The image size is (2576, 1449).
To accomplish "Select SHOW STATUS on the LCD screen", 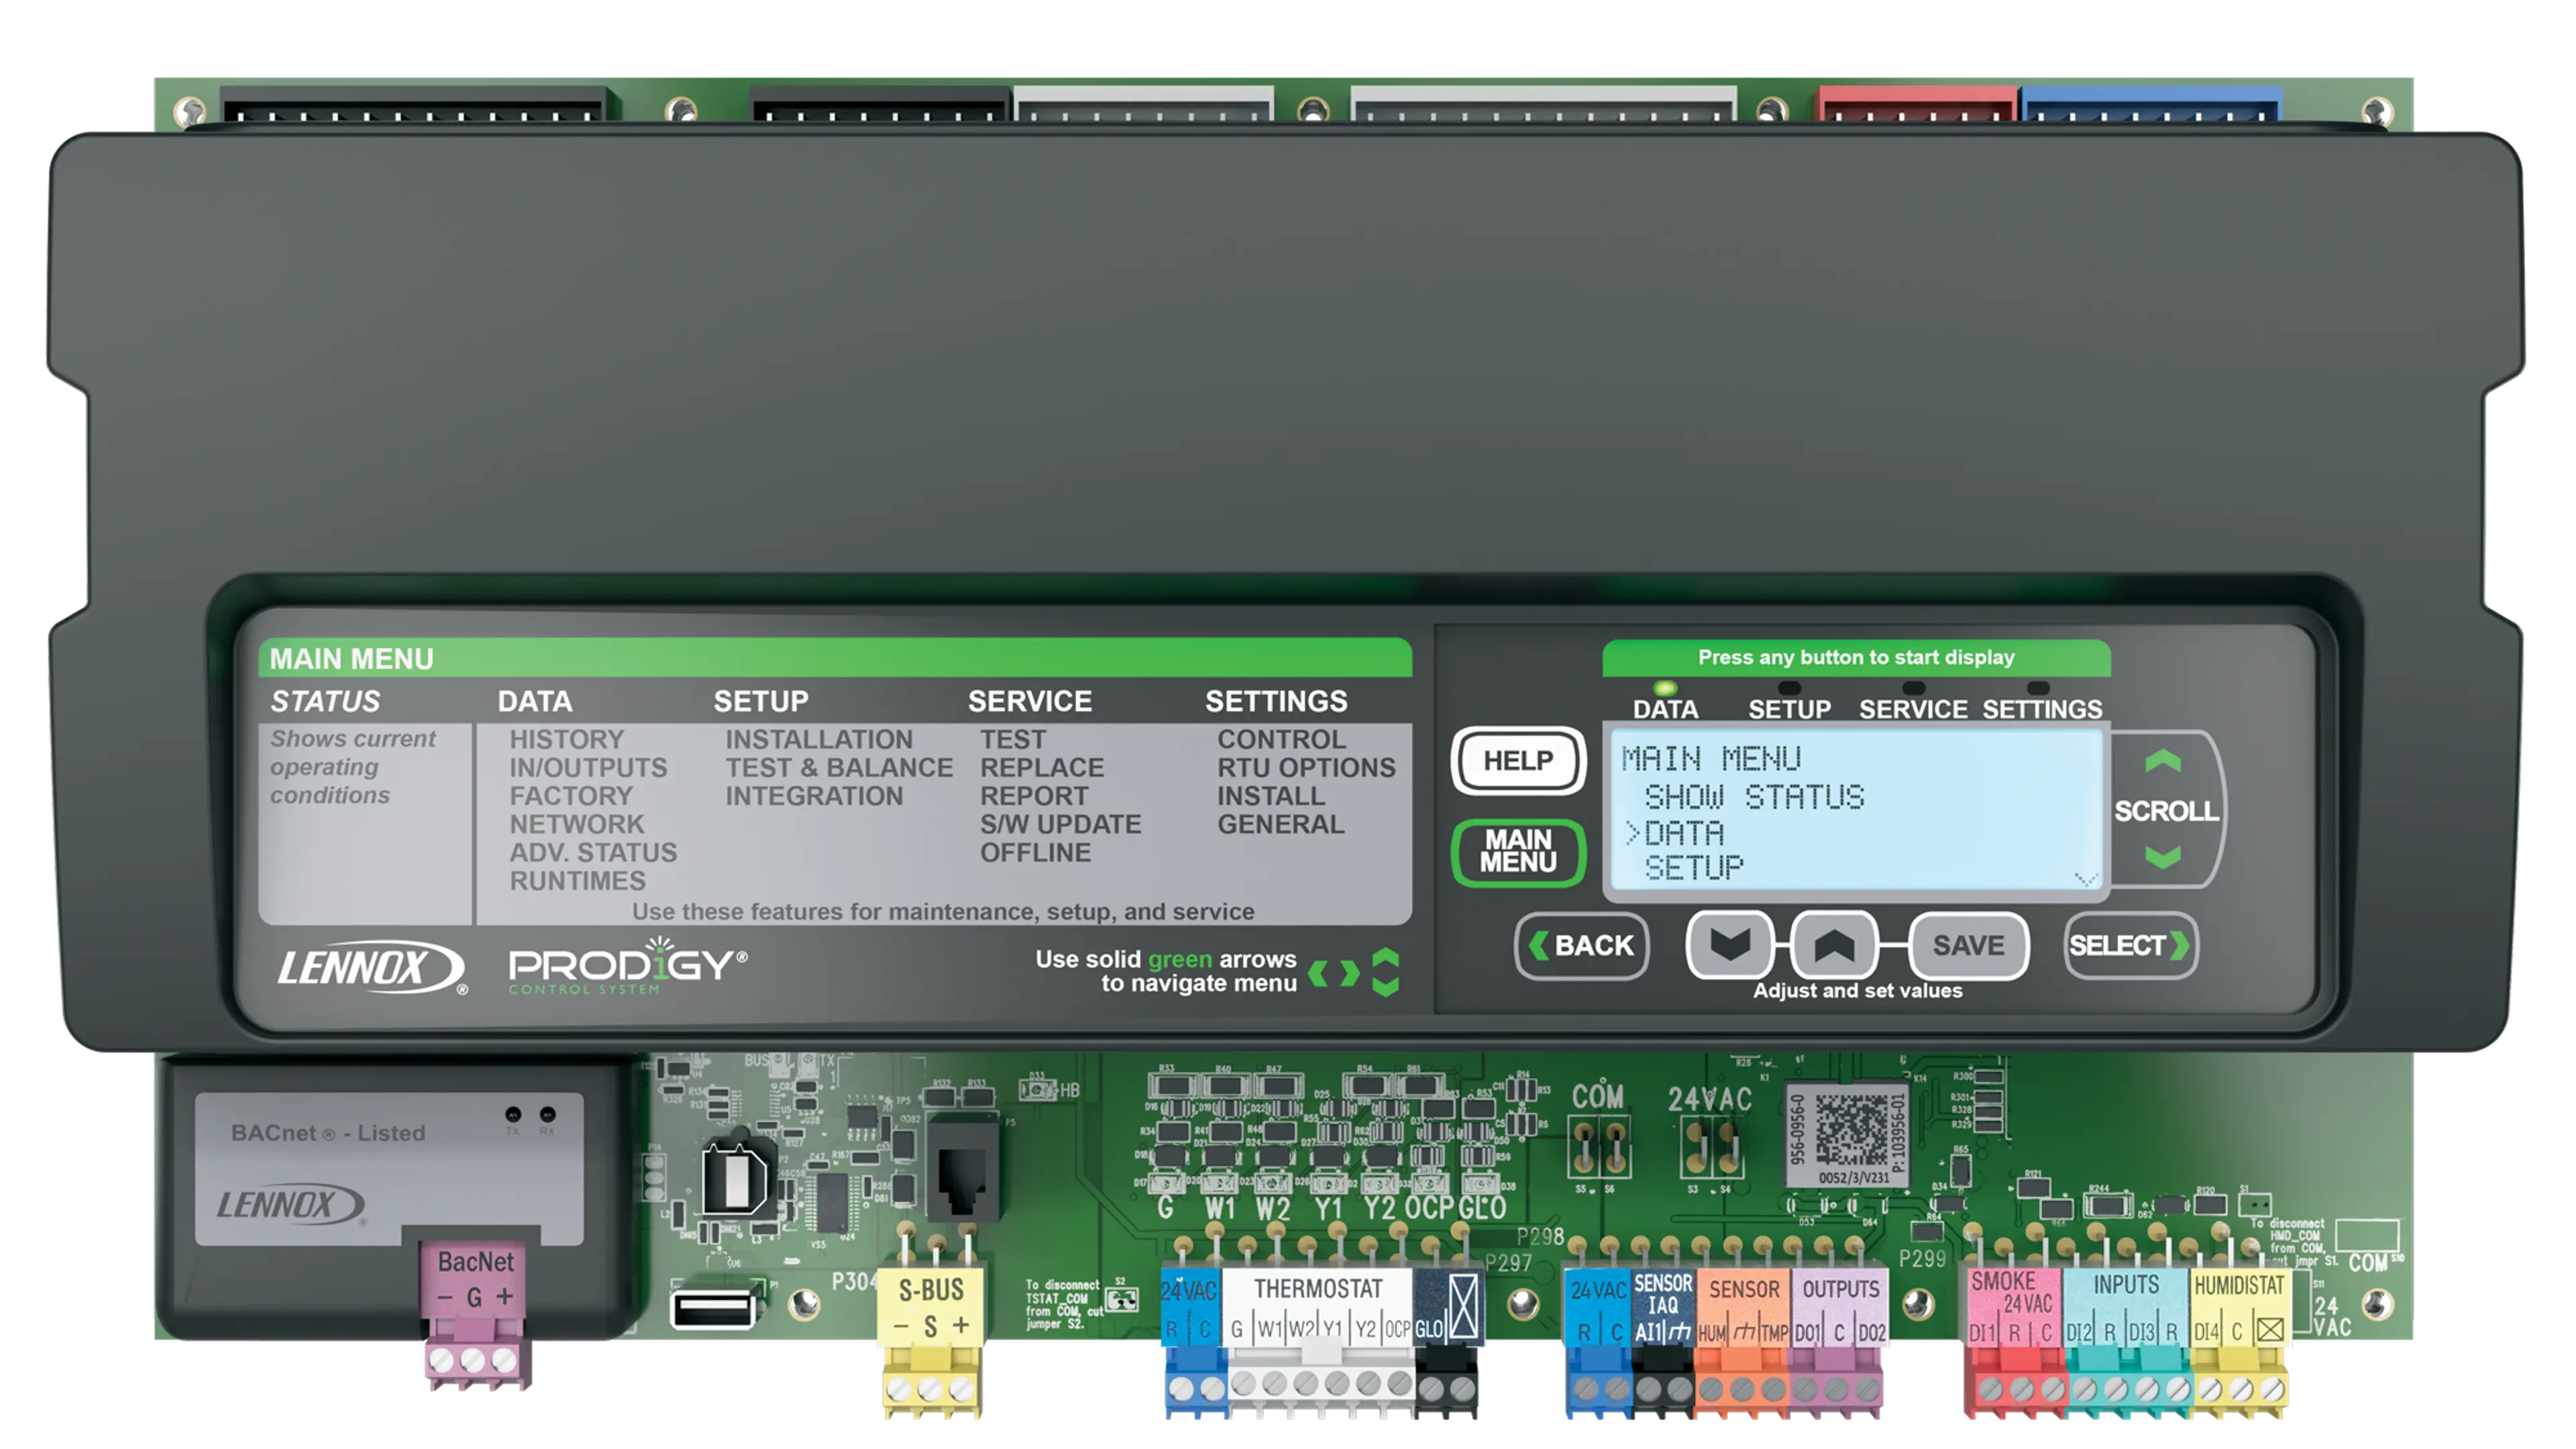I will tap(1754, 797).
